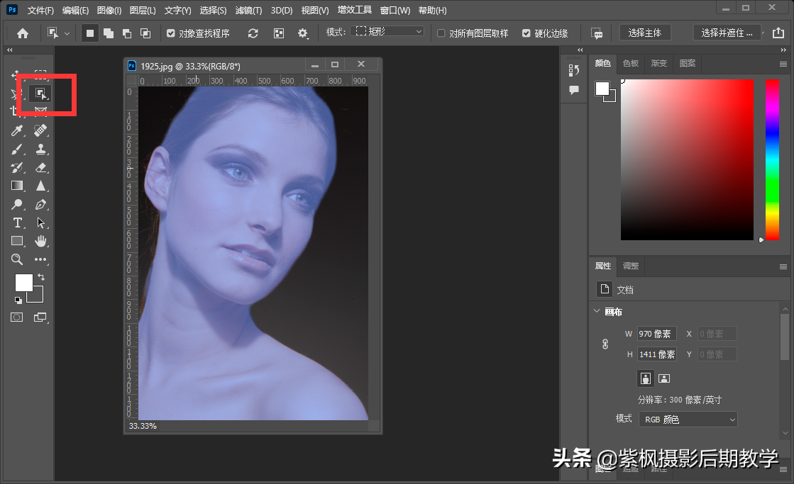Change the screen mode
The width and height of the screenshot is (794, 484).
[40, 317]
